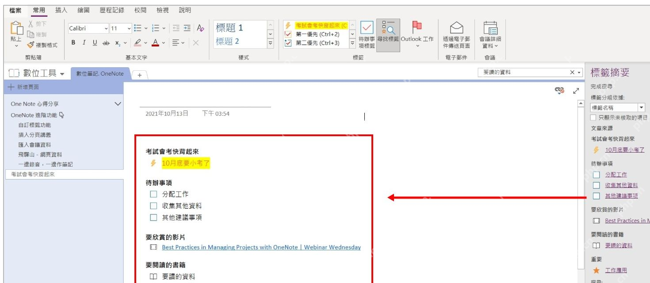
Task: Click the Paste clipboard icon
Action: [x=16, y=28]
